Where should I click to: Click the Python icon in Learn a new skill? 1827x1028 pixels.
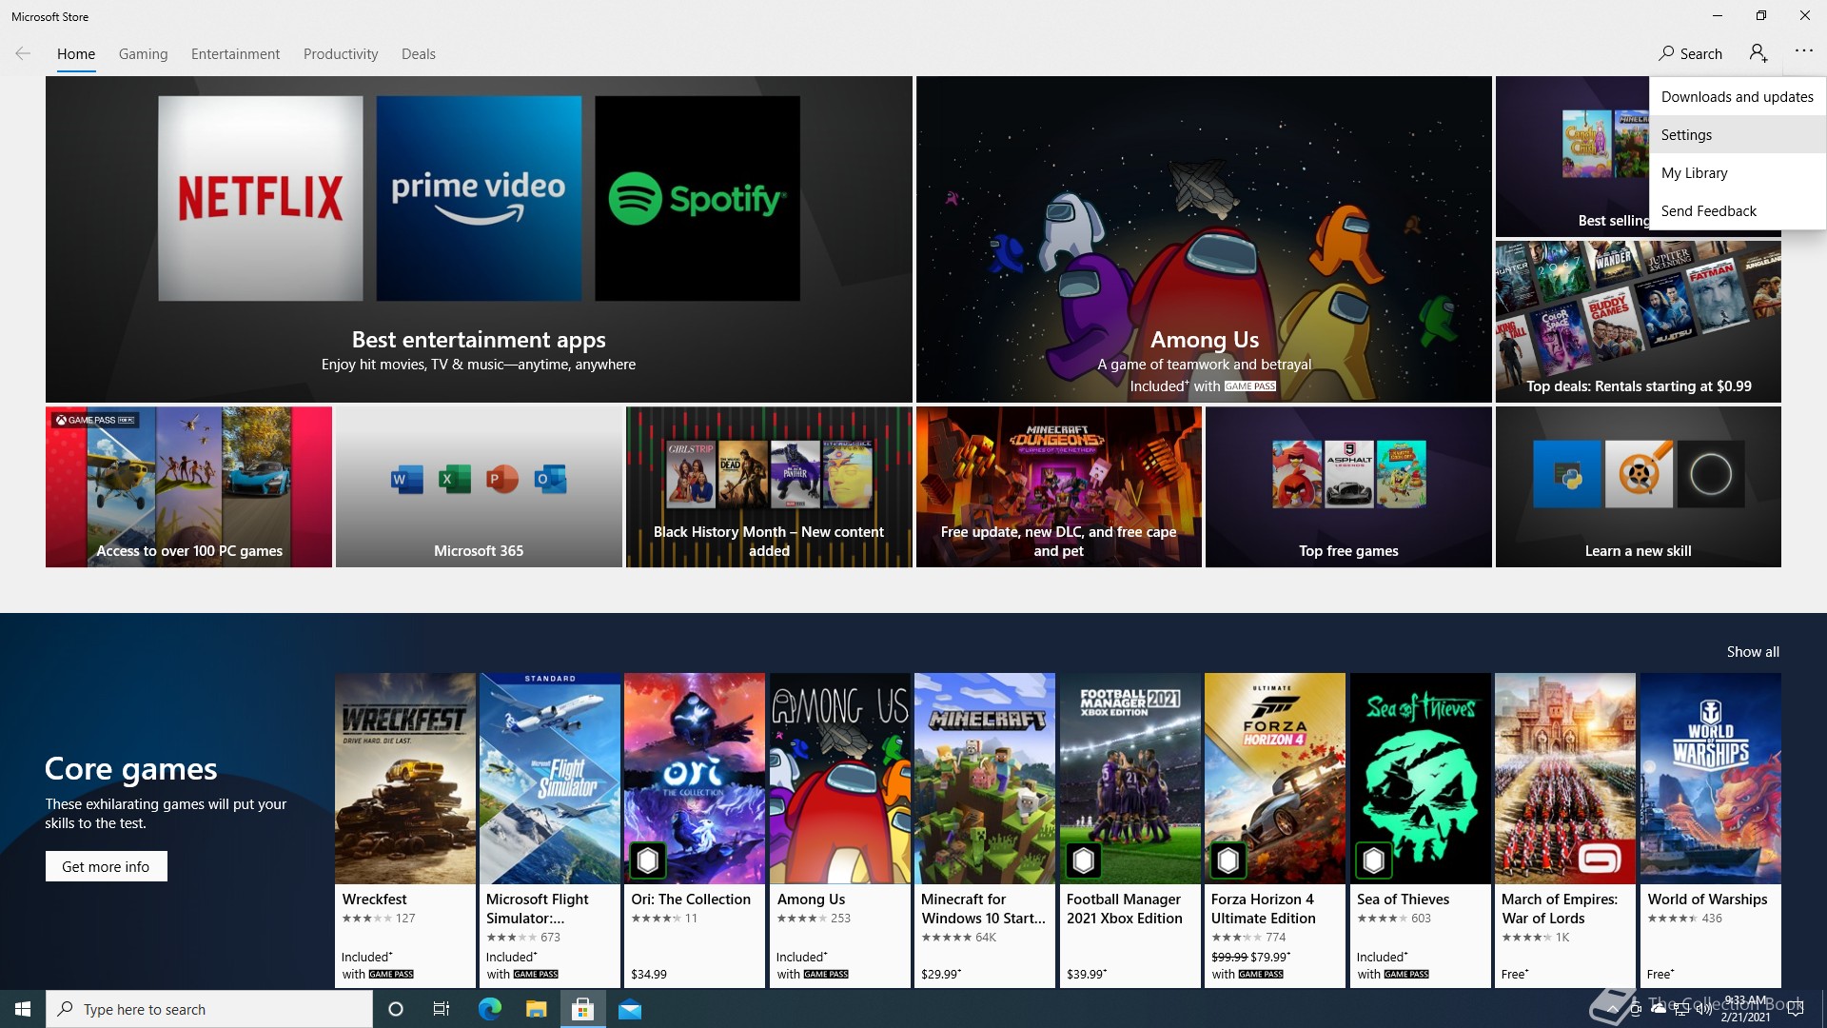pos(1566,474)
